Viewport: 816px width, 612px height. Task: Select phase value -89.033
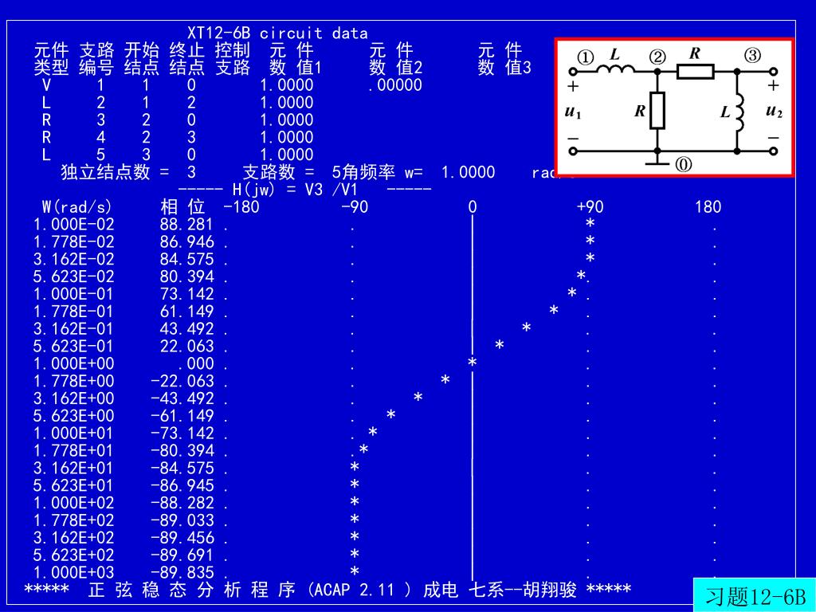[182, 520]
